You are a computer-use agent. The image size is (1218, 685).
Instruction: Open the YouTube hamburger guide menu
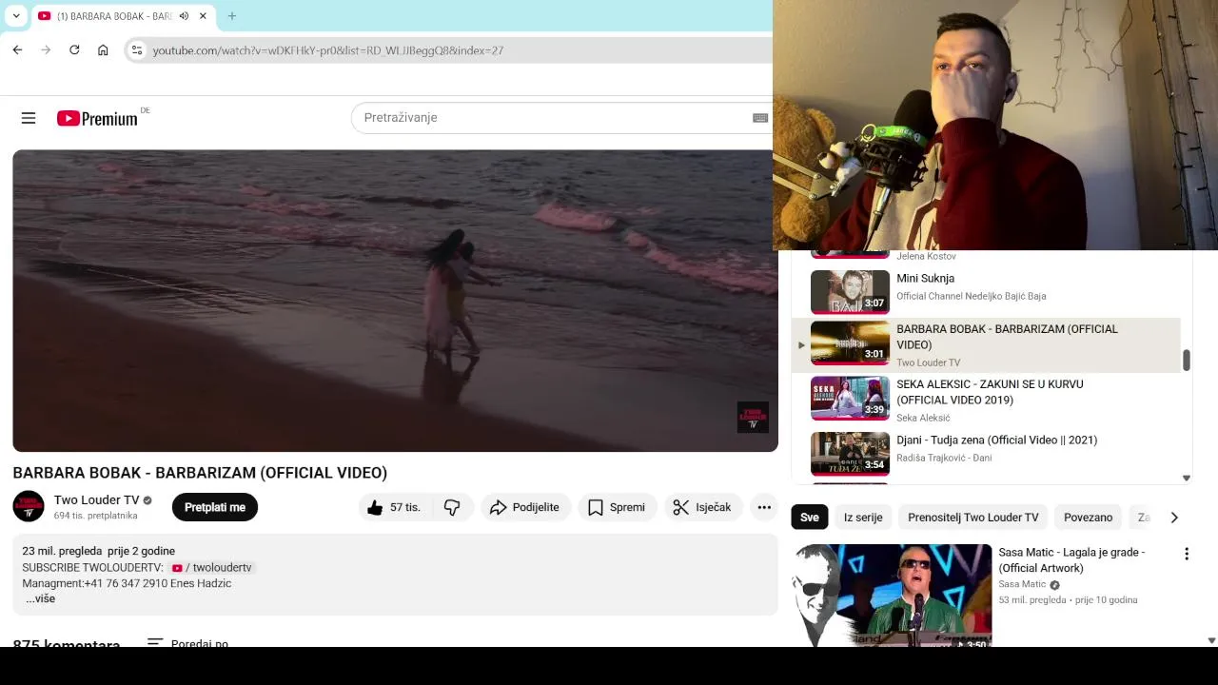[29, 118]
